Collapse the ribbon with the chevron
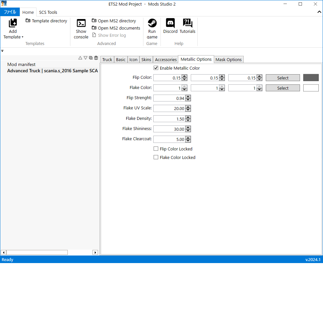Viewport: 323px width, 312px height. point(319,12)
